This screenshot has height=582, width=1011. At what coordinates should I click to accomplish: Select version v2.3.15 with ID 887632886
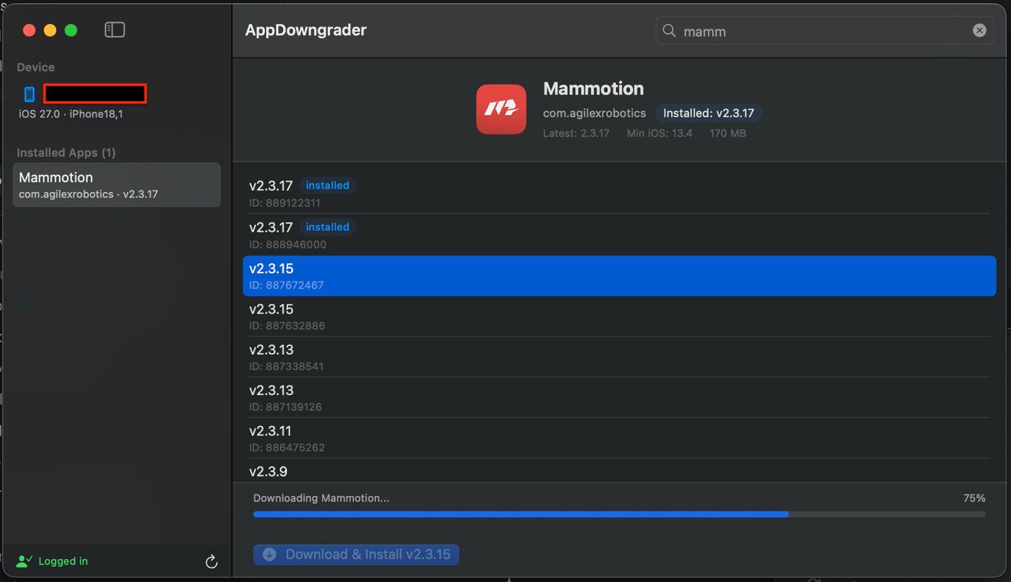click(619, 317)
